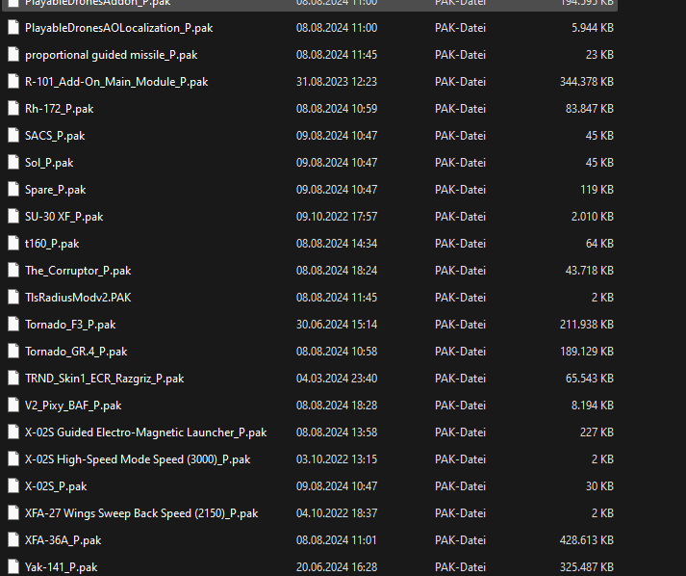Click date 31.08.2023 12:23 of R-101 module
The height and width of the screenshot is (576, 686).
[x=337, y=82]
